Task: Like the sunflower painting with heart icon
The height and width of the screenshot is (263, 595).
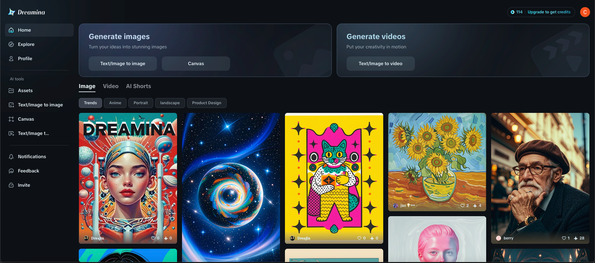Action: pos(463,205)
